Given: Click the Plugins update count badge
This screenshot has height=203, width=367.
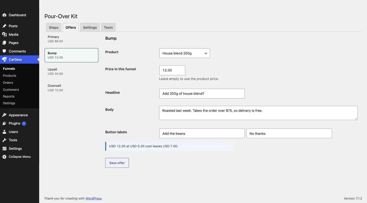Looking at the screenshot, I should [x=24, y=123].
